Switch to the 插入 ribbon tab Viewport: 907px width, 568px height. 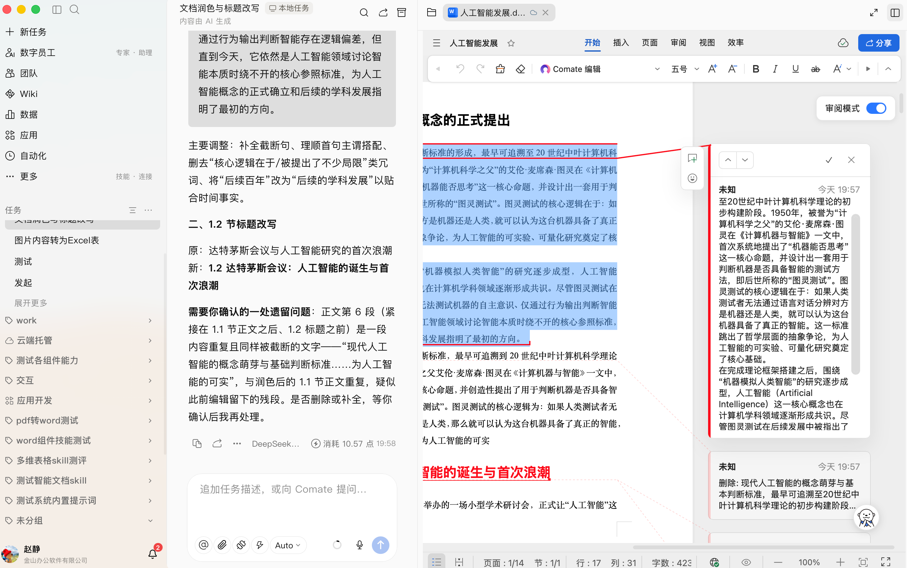pos(621,43)
